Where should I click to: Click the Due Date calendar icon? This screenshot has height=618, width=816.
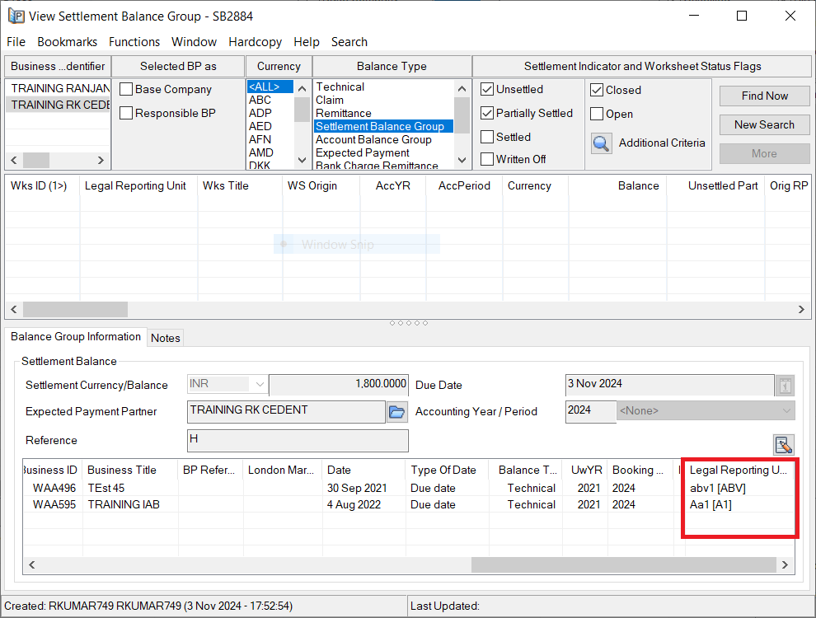786,385
